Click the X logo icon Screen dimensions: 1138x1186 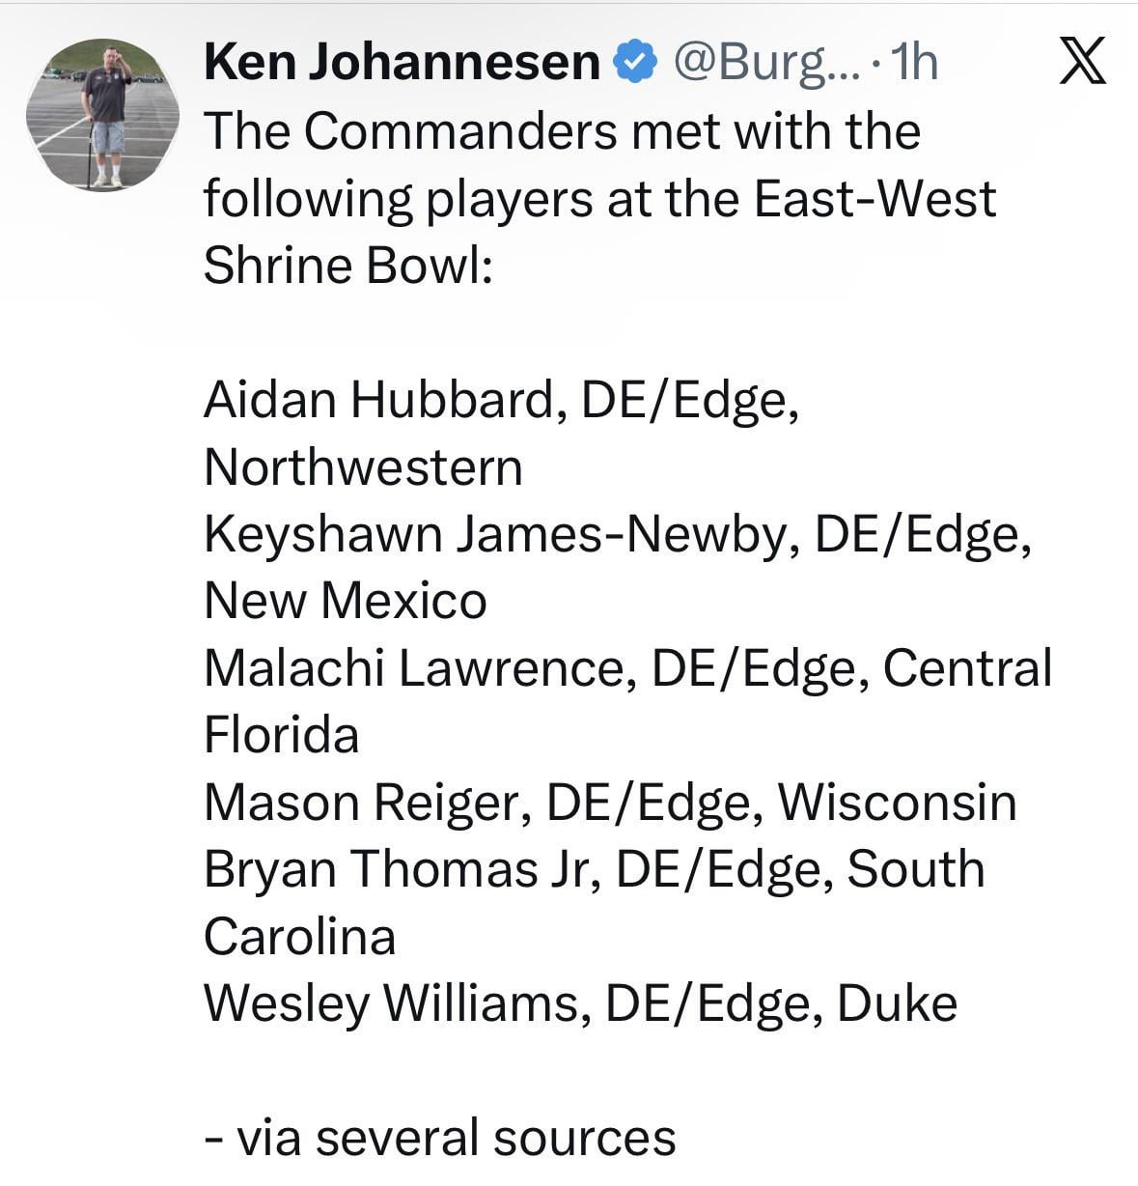(x=1082, y=64)
